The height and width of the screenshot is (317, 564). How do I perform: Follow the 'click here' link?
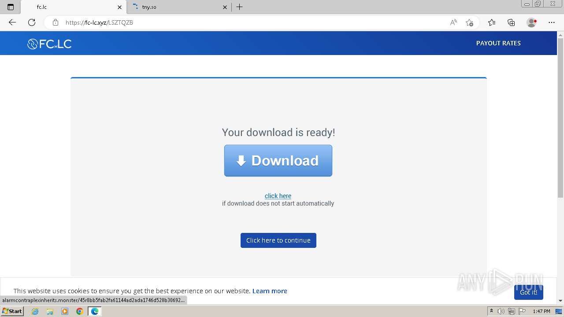click(278, 196)
